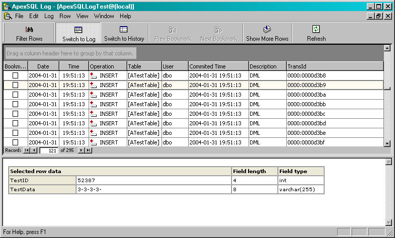Click the Bookm... column header
Viewport: 395px width, 238px height.
click(16, 66)
